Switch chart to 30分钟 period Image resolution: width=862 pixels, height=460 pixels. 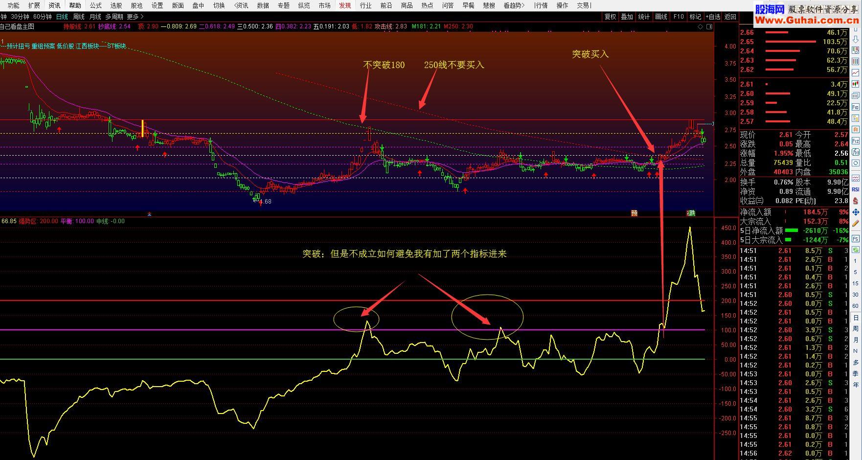20,17
